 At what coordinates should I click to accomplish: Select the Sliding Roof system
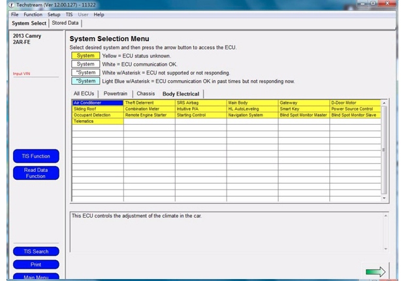(98, 109)
